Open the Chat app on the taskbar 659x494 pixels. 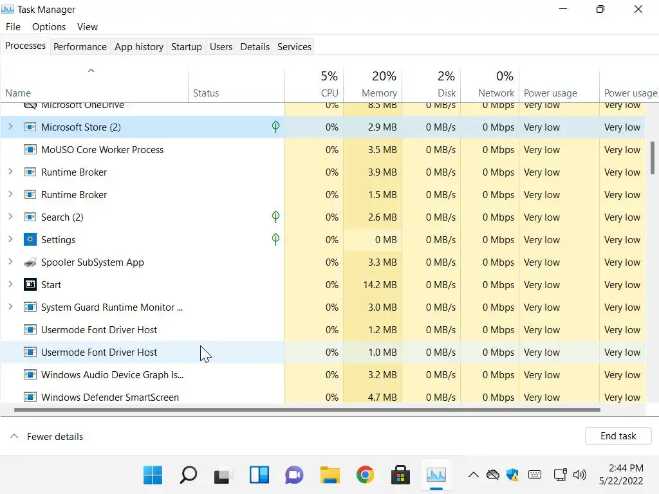(x=294, y=475)
